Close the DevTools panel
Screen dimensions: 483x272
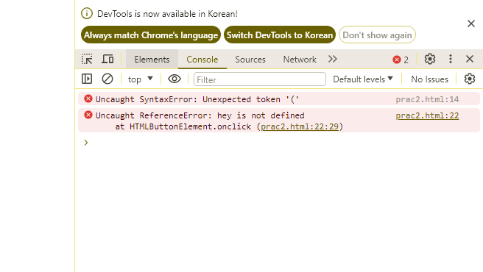click(470, 59)
